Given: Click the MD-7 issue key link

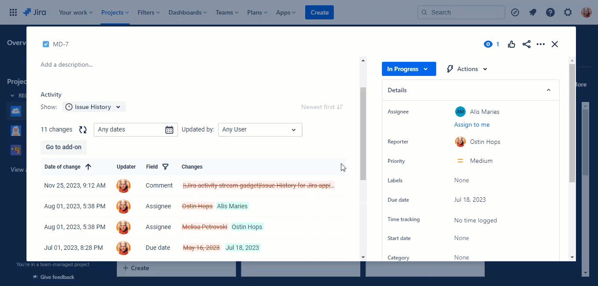Looking at the screenshot, I should coord(61,44).
